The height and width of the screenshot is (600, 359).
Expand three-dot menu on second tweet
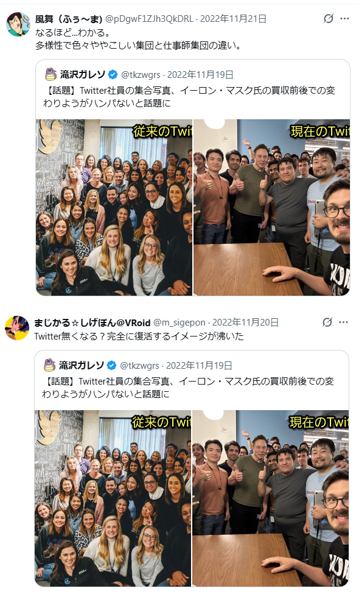(x=343, y=322)
